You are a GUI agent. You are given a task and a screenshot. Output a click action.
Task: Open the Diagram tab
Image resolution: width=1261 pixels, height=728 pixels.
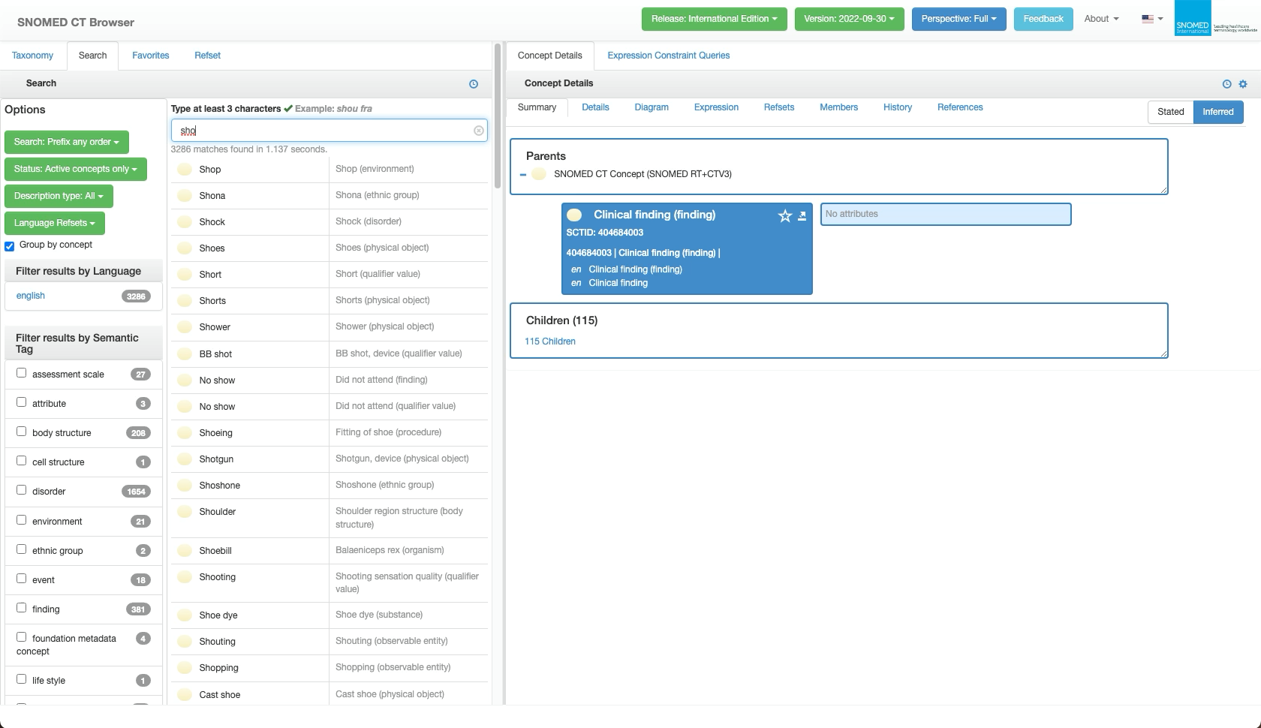652,107
